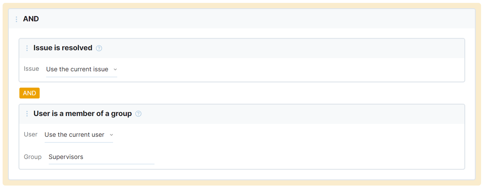
Task: Open the help icon for "User is a member of a group"
Action: 138,114
